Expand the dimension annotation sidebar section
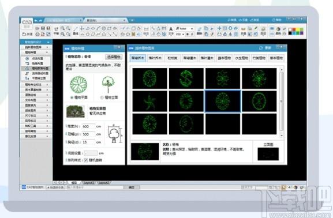The image size is (333, 218). (36, 116)
